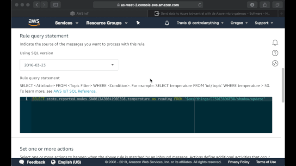Go back with browser back arrow
296x166 pixels.
tap(37, 5)
